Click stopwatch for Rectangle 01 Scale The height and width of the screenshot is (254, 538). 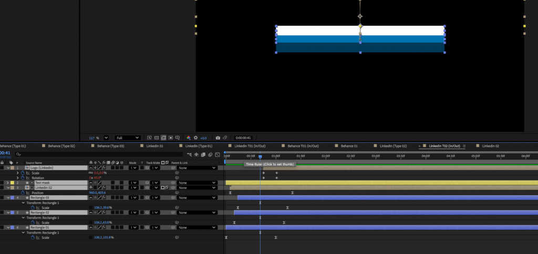[x=33, y=238]
